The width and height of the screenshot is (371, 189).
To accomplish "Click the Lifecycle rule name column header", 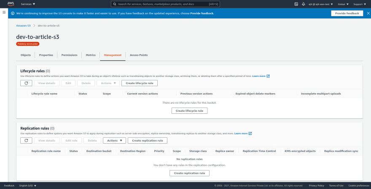I will click(x=44, y=94).
